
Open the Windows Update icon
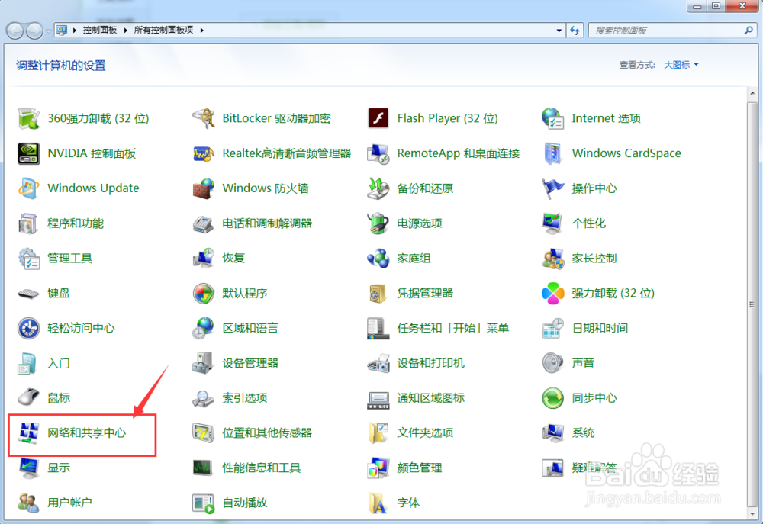28,188
